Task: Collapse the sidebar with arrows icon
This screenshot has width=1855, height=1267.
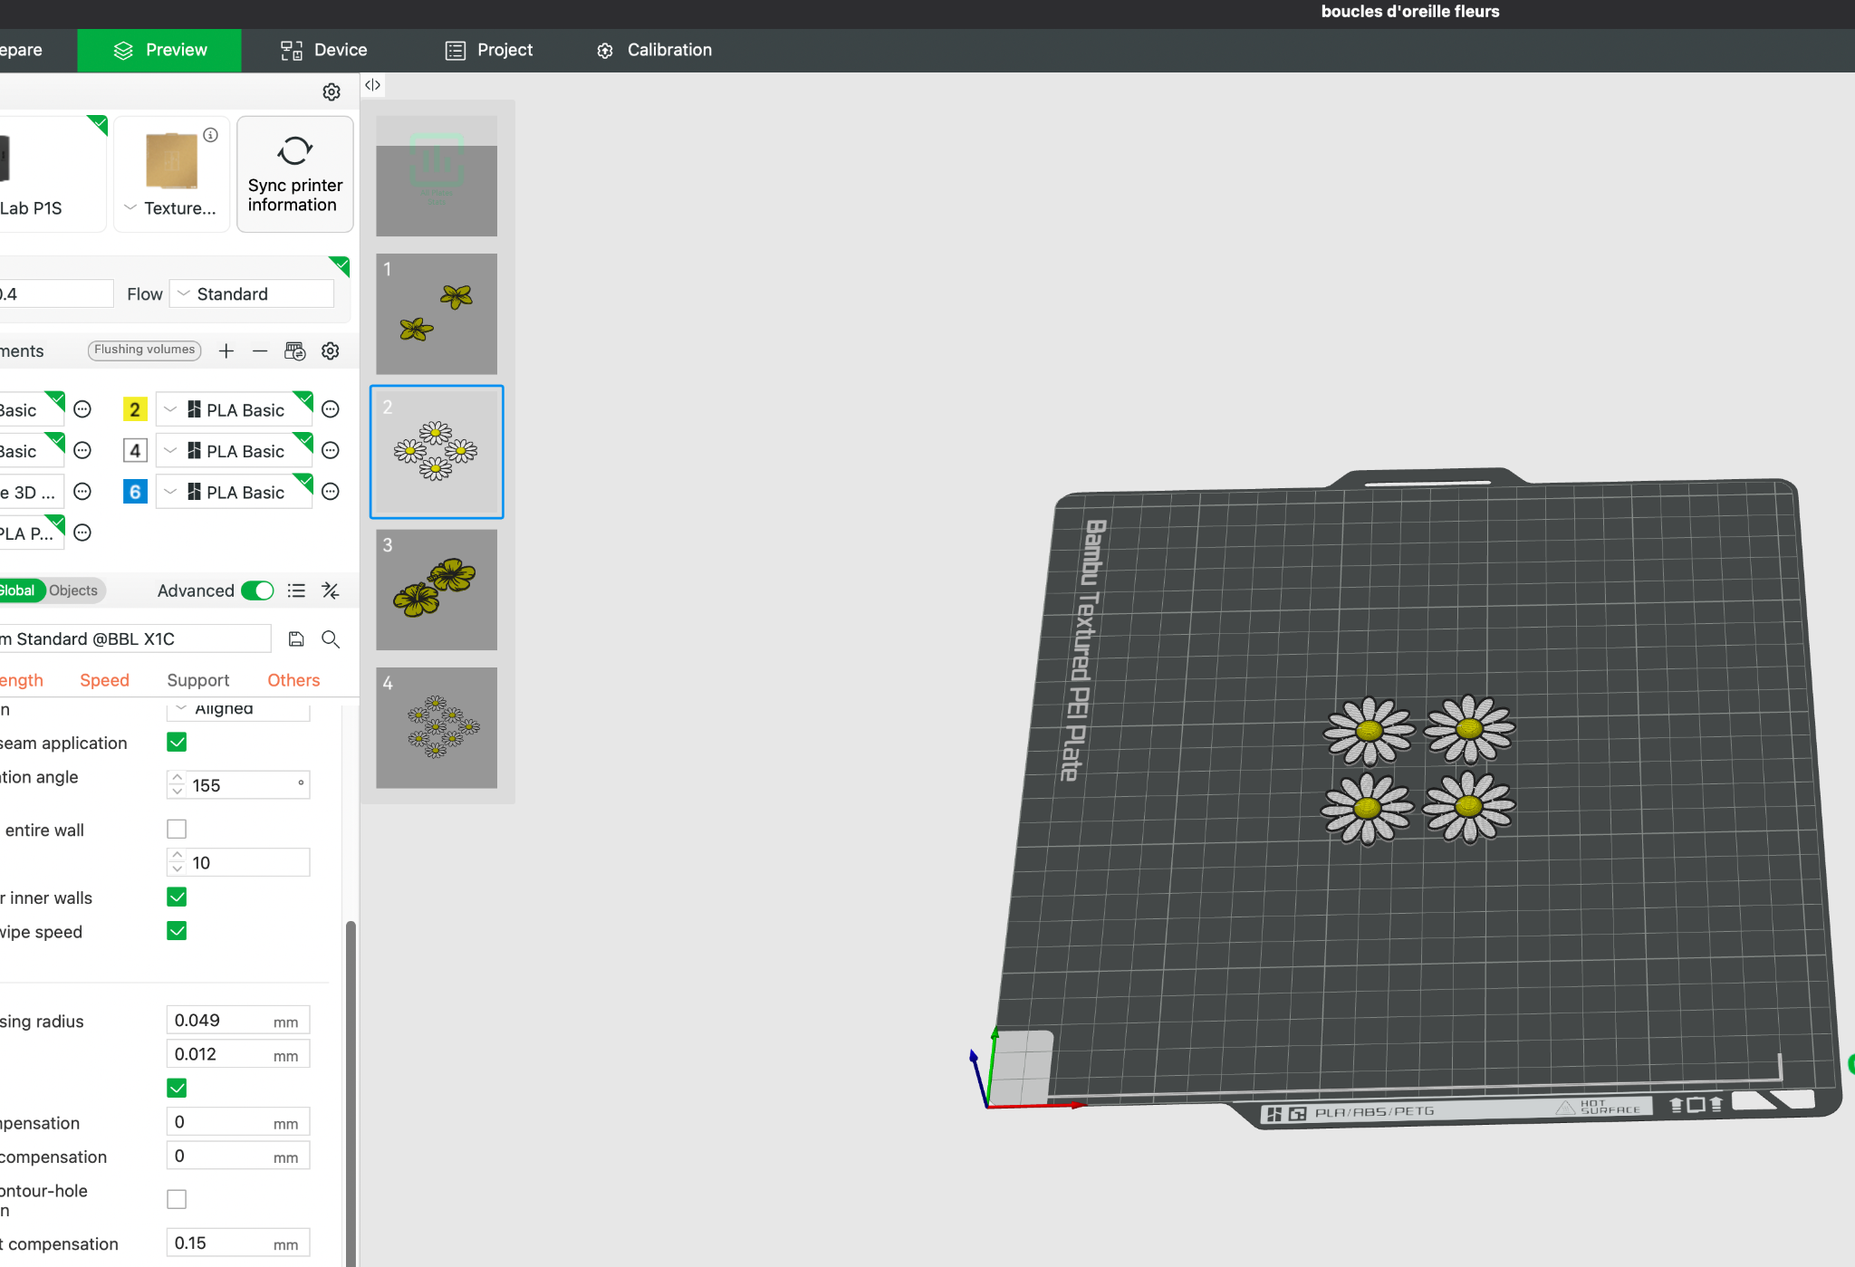Action: pos(372,85)
